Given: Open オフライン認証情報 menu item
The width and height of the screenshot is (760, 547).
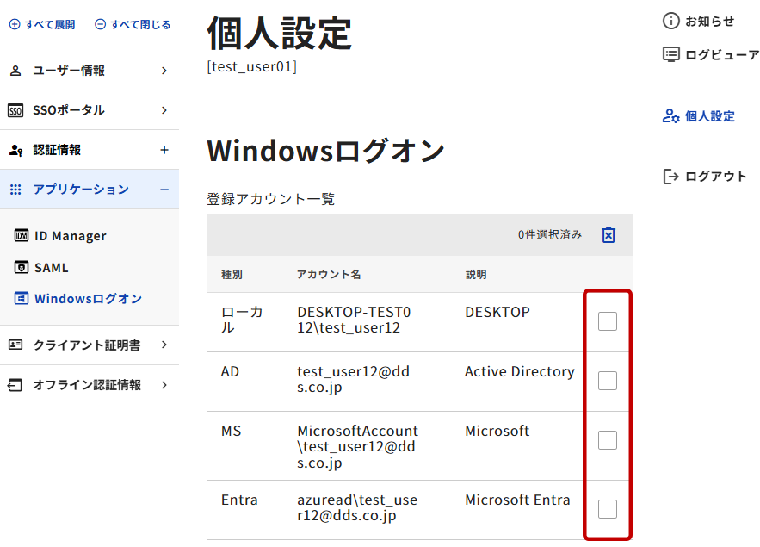Looking at the screenshot, I should [86, 385].
